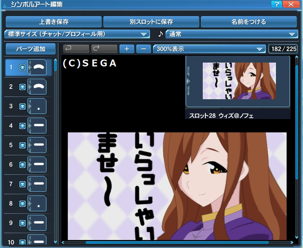Toggle visibility of layer 9
This screenshot has height=248, width=303.
click(x=22, y=223)
